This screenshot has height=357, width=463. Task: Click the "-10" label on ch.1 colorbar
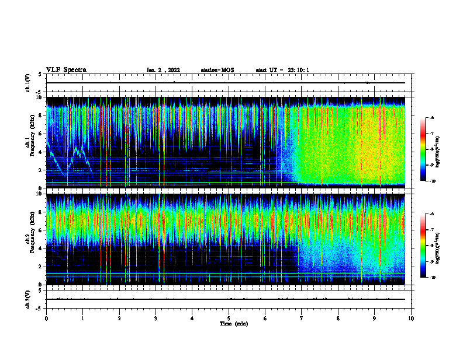pyautogui.click(x=432, y=181)
